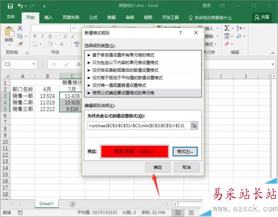Click the 取消 Cancel button
The width and height of the screenshot is (278, 217).
[187, 167]
